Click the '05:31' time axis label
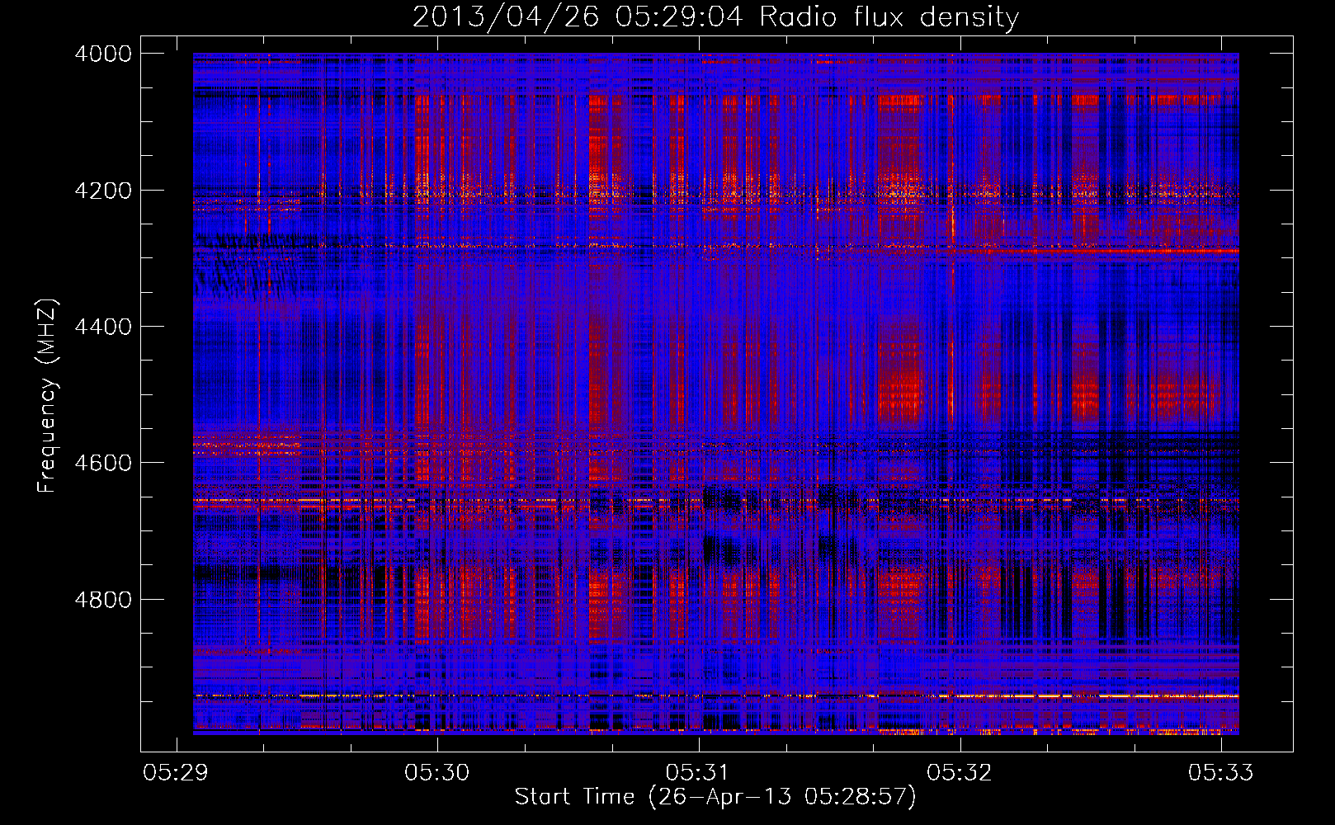Screen dimensions: 1335x825 pos(698,772)
